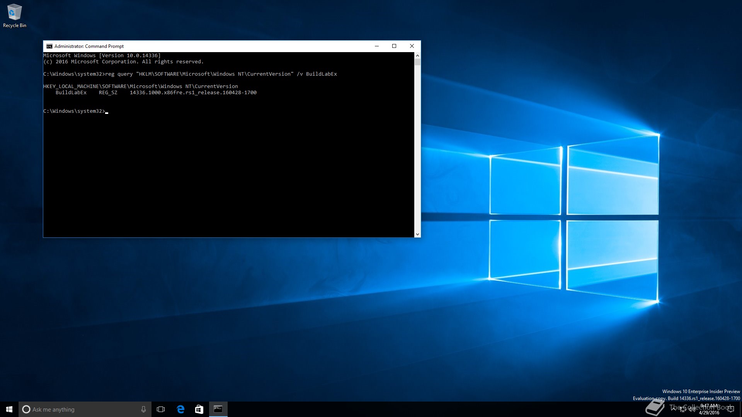
Task: Click 'Administrator: Command Prompt' title text
Action: pyautogui.click(x=89, y=46)
